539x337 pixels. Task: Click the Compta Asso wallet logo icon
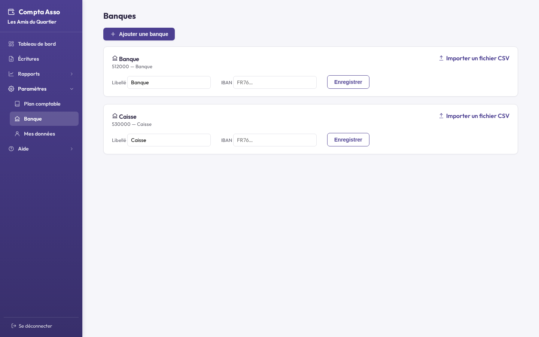[x=11, y=12]
